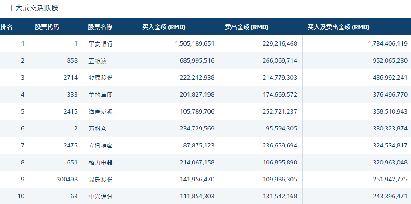Select the 美的集团 stock name

tap(101, 95)
